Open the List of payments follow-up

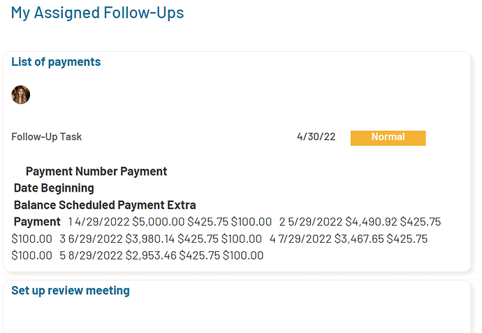[56, 62]
